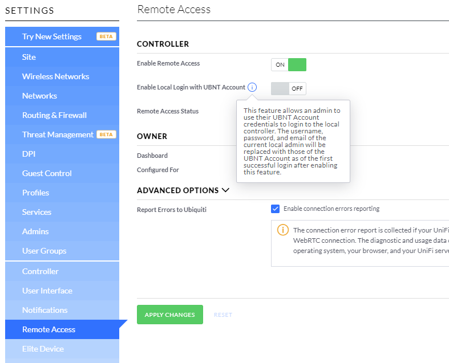Click the orange info icon in error report notice

coord(282,230)
